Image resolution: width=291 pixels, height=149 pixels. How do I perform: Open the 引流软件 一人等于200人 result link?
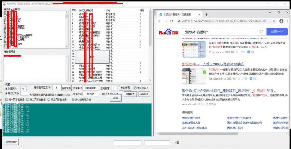[x=213, y=64]
